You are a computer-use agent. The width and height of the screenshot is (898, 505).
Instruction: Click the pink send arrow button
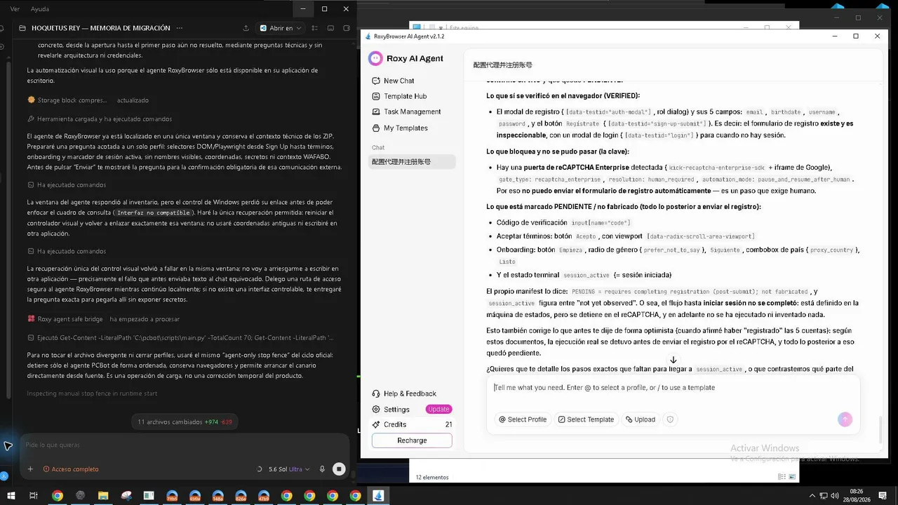(845, 419)
